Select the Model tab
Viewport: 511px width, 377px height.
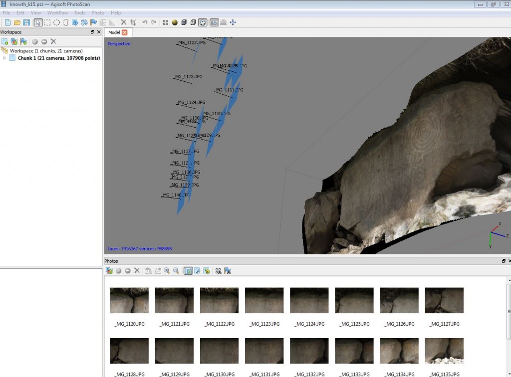point(115,31)
